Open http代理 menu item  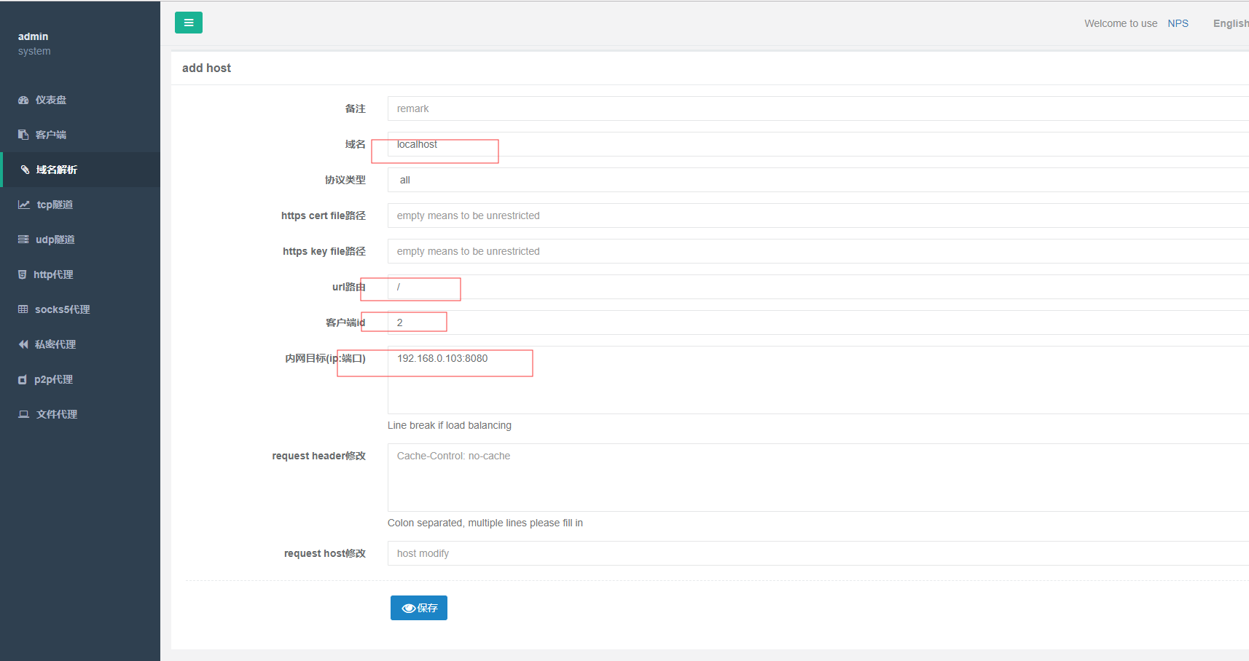[80, 274]
